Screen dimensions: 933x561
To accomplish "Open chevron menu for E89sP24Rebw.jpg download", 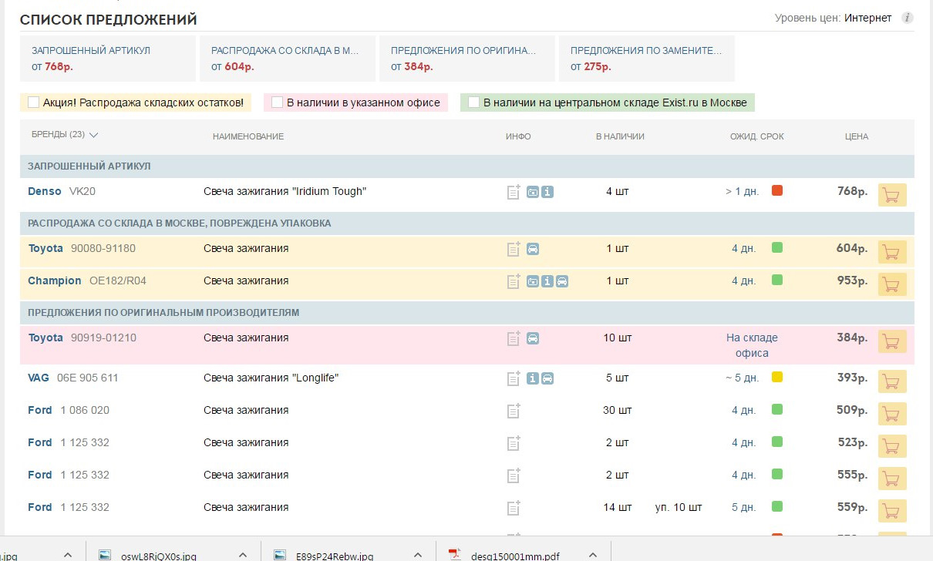I will pyautogui.click(x=417, y=555).
